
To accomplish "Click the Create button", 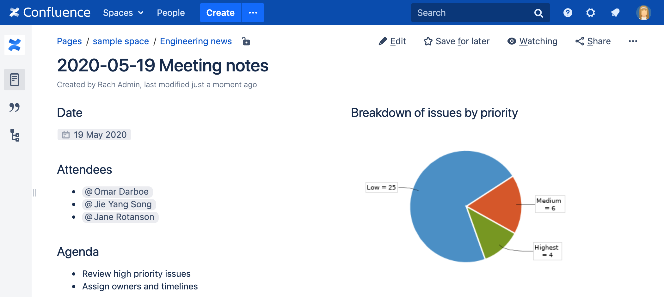I will pyautogui.click(x=220, y=13).
